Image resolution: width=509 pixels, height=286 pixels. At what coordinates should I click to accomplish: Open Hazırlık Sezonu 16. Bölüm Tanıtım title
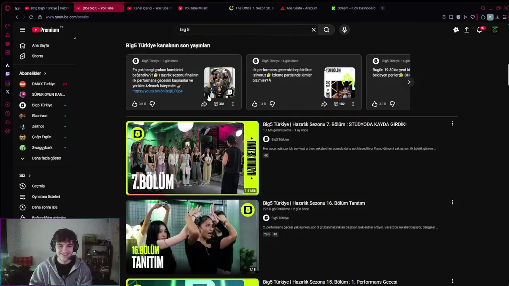pos(314,203)
